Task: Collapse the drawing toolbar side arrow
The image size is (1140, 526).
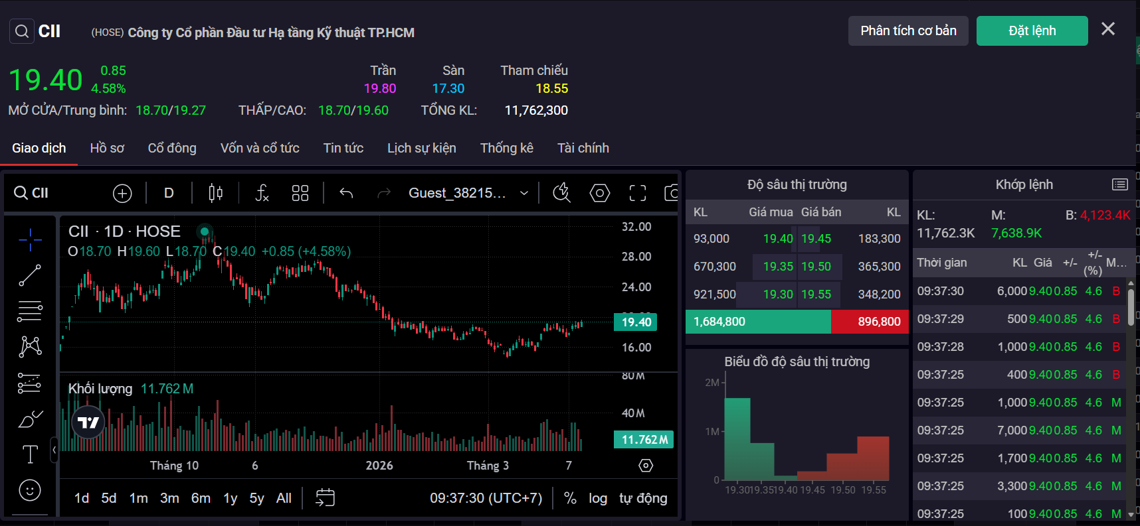Action: tap(54, 450)
